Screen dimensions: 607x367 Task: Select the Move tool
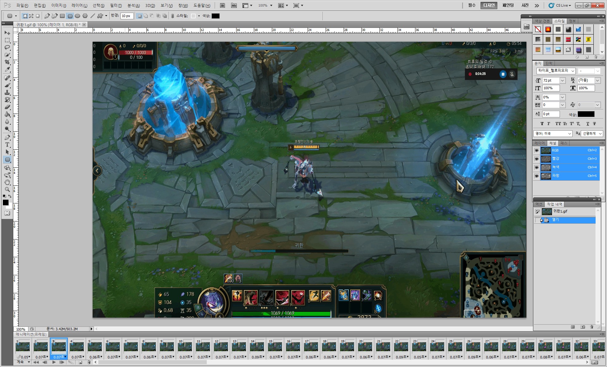point(7,33)
